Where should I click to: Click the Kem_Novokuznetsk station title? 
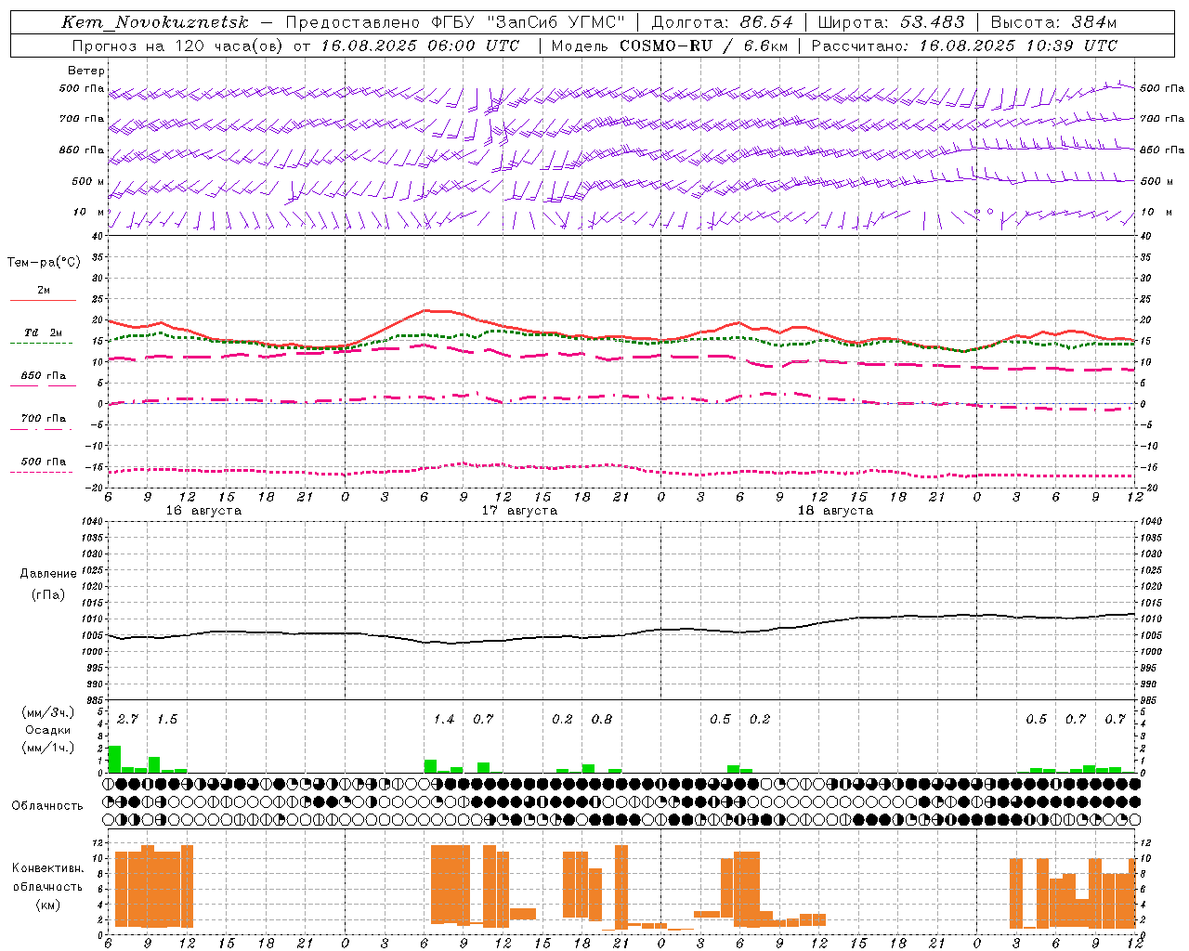[x=155, y=22]
